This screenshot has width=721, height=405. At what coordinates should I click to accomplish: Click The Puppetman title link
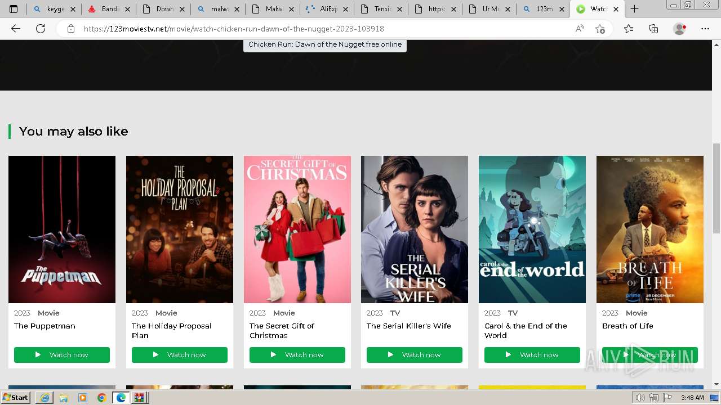(44, 326)
